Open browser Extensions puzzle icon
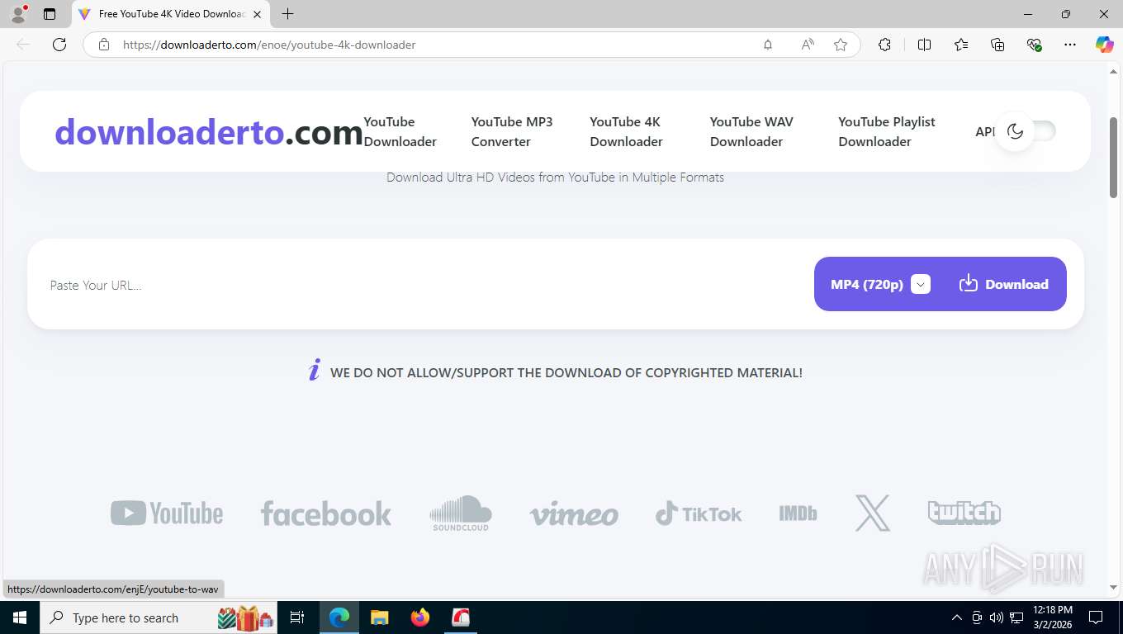The height and width of the screenshot is (634, 1123). coord(884,45)
